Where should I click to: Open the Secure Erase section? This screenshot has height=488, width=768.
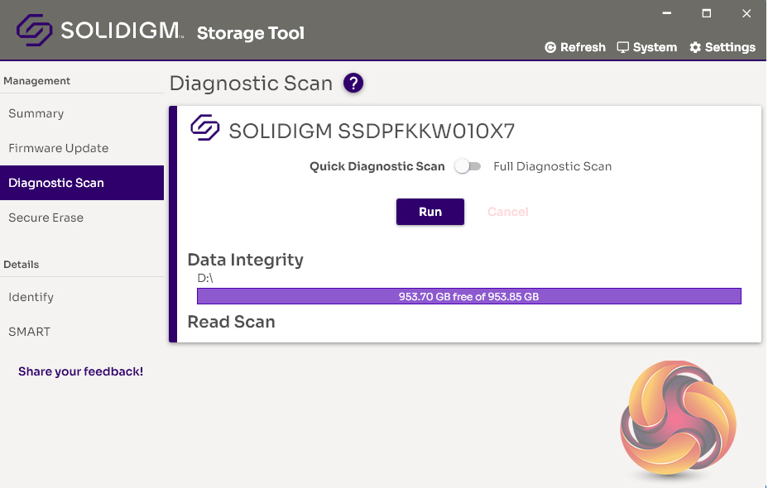[46, 218]
